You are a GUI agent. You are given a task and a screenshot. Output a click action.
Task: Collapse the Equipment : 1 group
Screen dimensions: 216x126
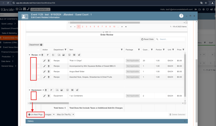(x=29, y=90)
